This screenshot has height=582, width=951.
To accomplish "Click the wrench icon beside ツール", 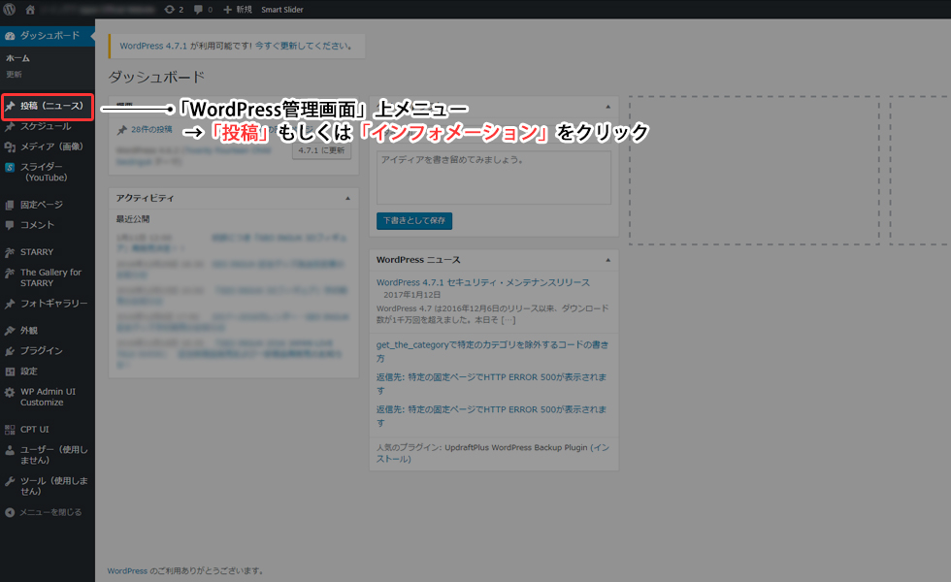I will (10, 481).
